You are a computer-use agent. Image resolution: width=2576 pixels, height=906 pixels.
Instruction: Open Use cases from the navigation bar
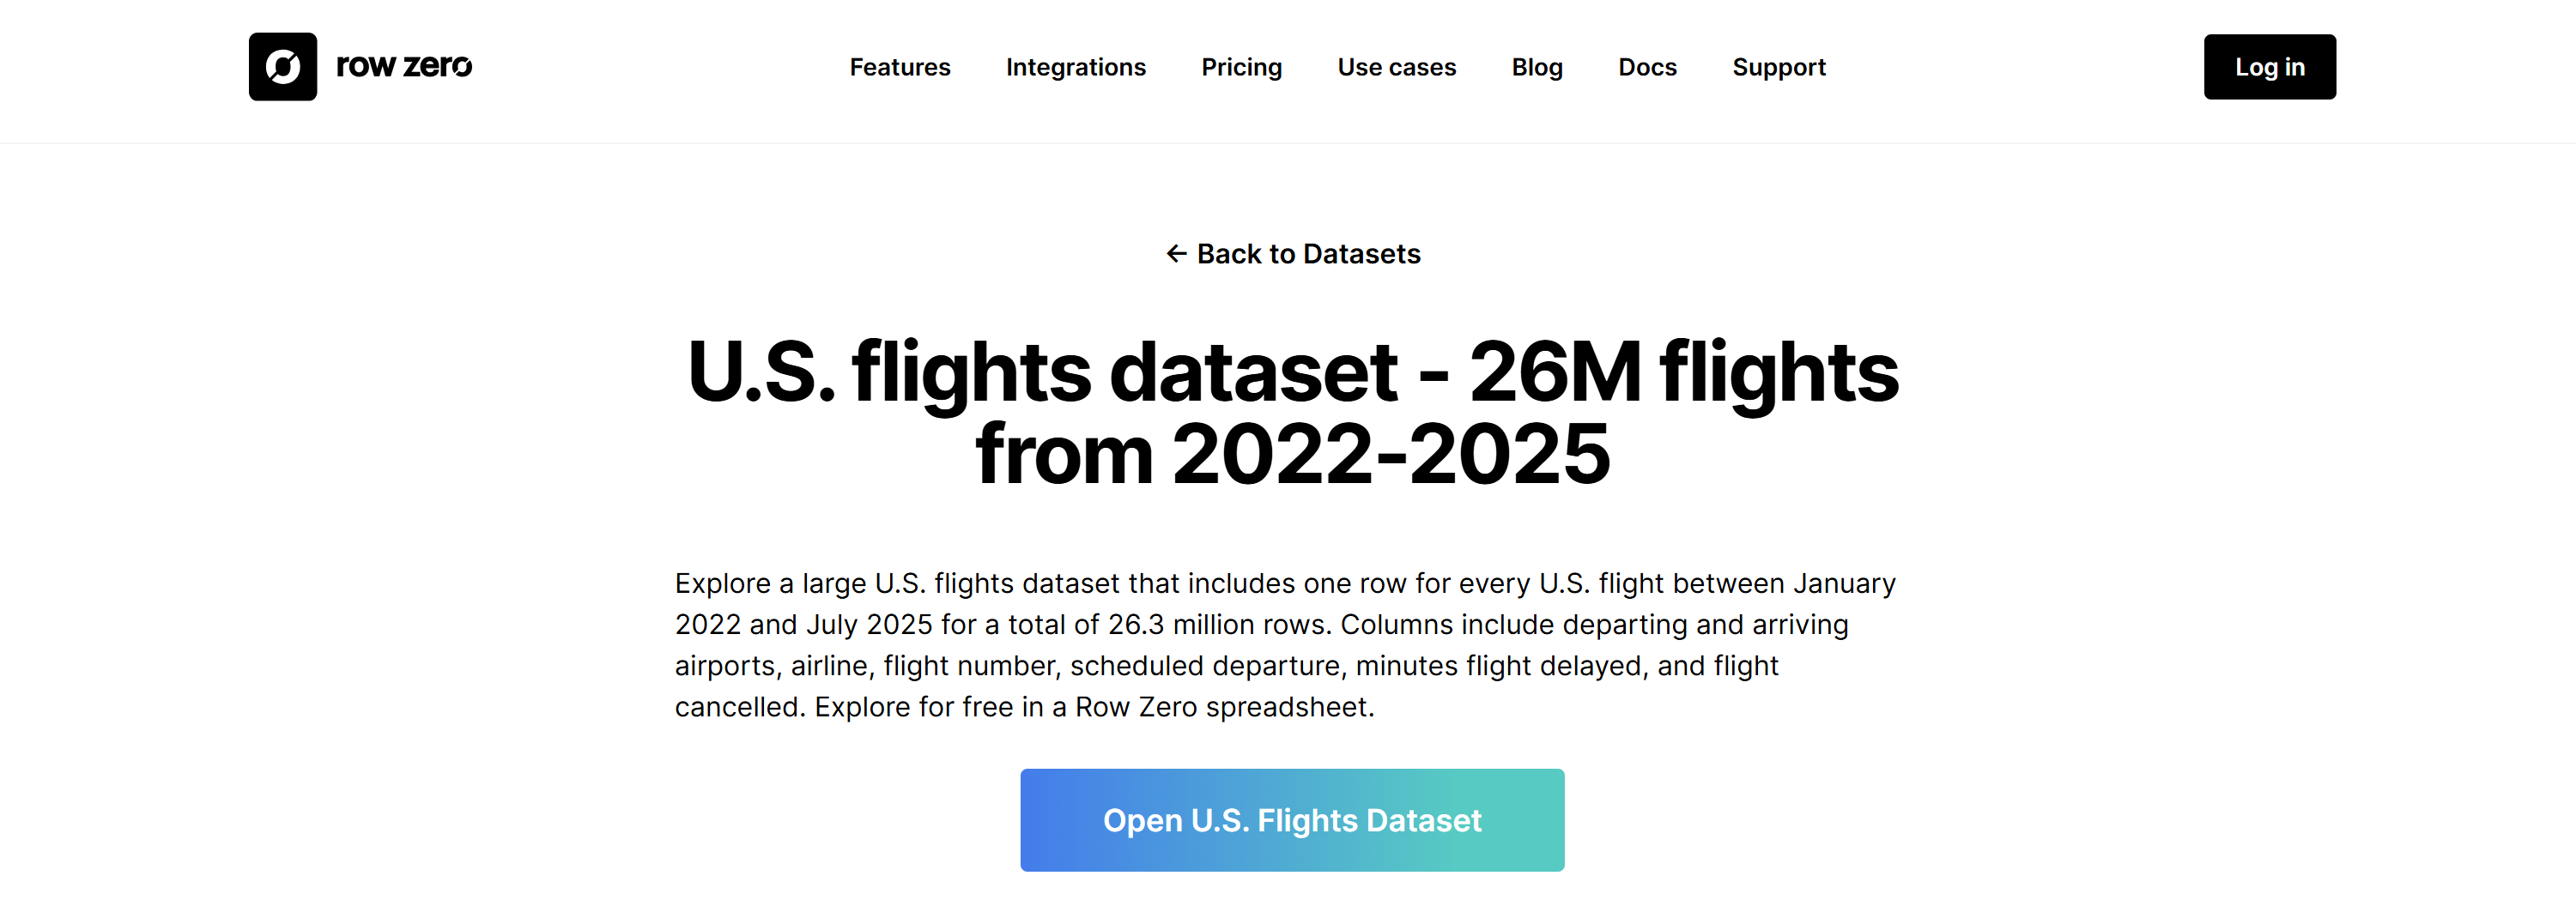tap(1396, 67)
